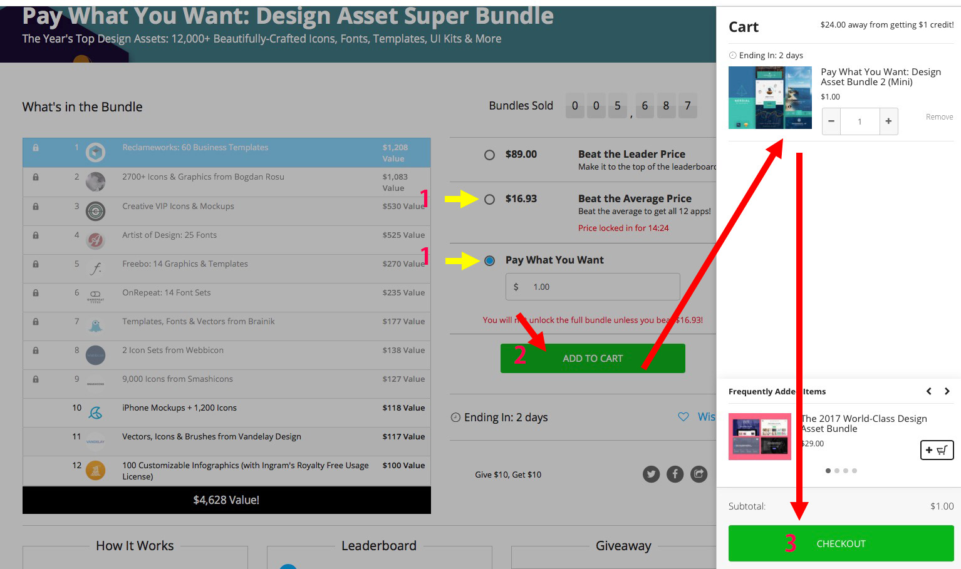Click the cart quantity field showing 1

click(860, 121)
